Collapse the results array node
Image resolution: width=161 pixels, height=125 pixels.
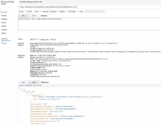click(24, 92)
